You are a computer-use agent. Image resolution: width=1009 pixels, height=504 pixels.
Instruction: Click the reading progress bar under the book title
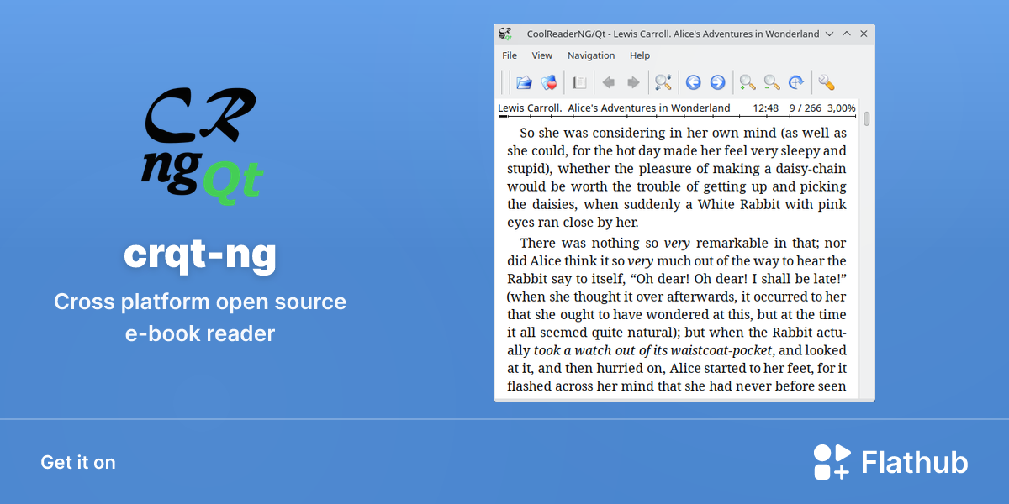tap(677, 116)
